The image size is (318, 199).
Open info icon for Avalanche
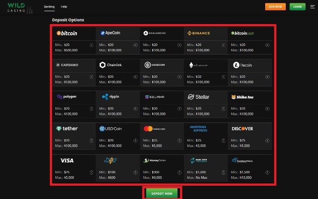click(x=180, y=45)
